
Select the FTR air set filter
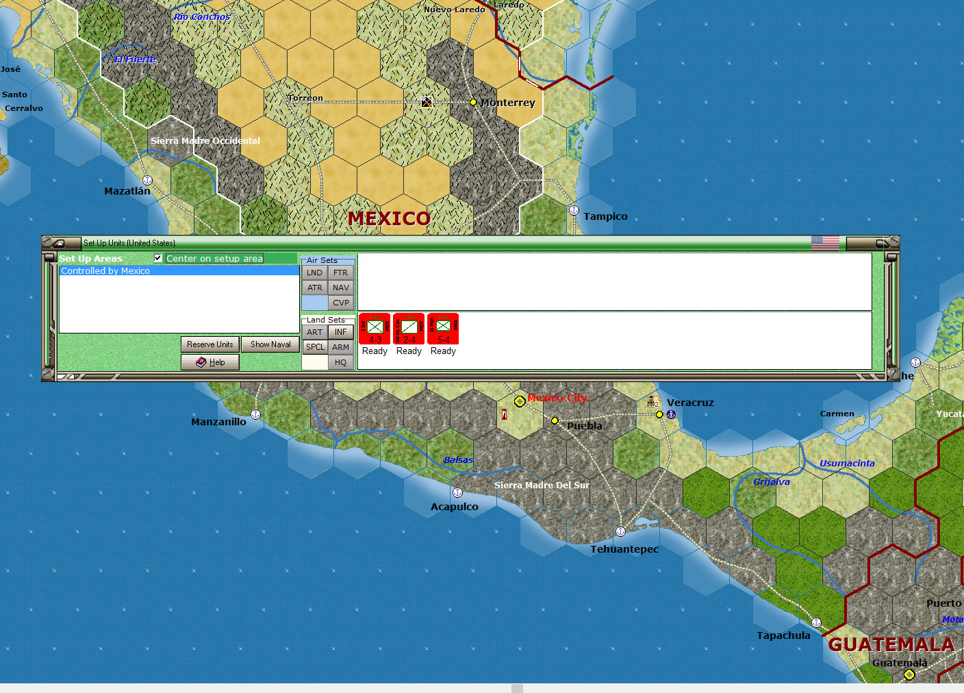[x=341, y=273]
